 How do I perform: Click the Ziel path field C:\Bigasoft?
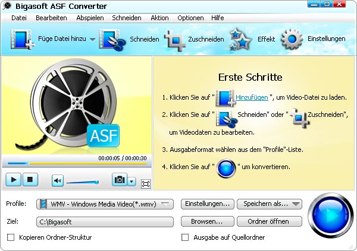(105, 222)
